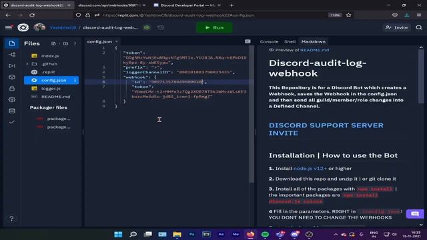Open Files panel three-dot menu

75,43
